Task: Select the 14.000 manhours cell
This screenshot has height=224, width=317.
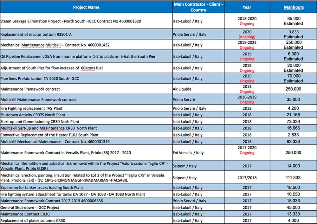Action: coord(294,166)
